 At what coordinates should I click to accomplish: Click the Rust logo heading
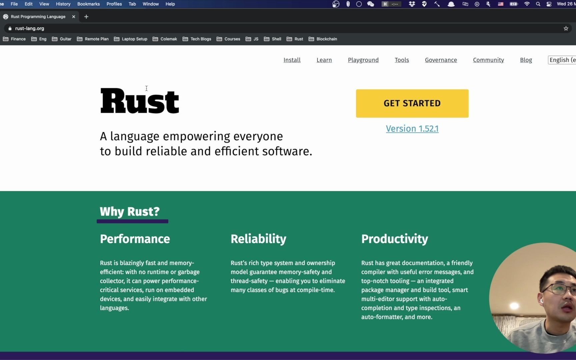(140, 101)
